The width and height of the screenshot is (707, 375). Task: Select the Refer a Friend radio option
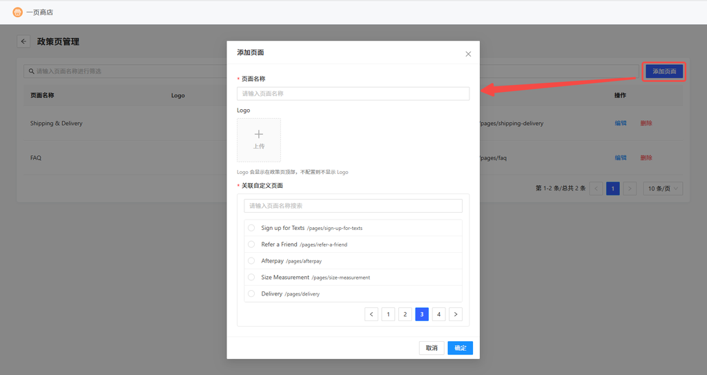pyautogui.click(x=251, y=244)
